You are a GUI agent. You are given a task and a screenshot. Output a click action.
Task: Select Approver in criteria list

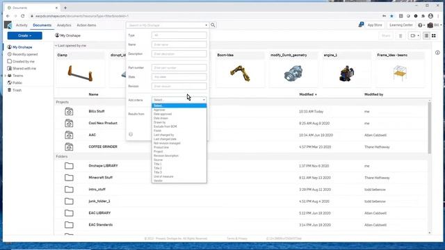(179, 110)
